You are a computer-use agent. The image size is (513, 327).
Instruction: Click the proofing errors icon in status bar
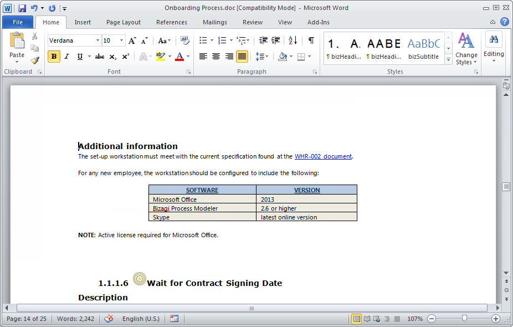pyautogui.click(x=109, y=319)
